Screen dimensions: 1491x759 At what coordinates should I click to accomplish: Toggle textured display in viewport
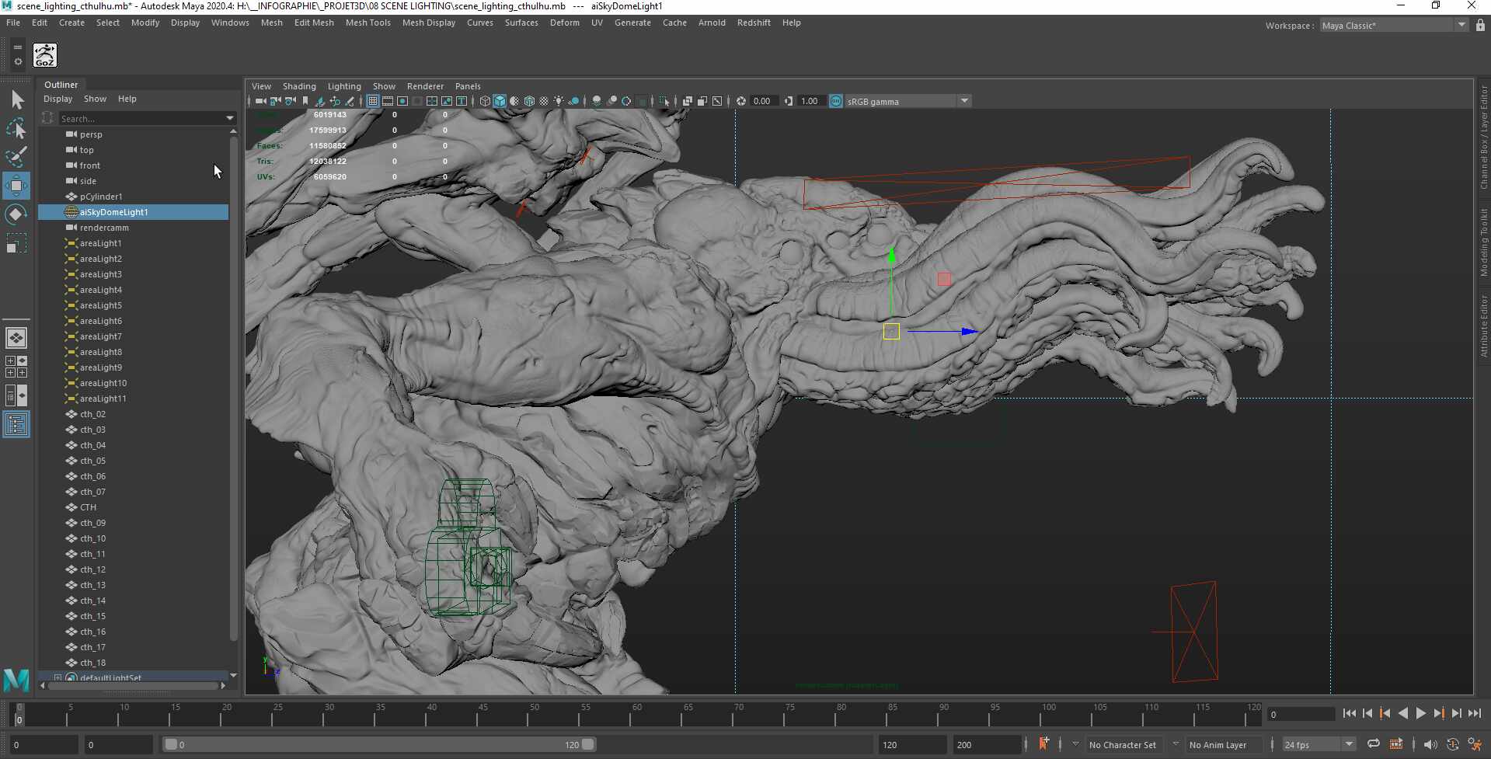[x=544, y=101]
